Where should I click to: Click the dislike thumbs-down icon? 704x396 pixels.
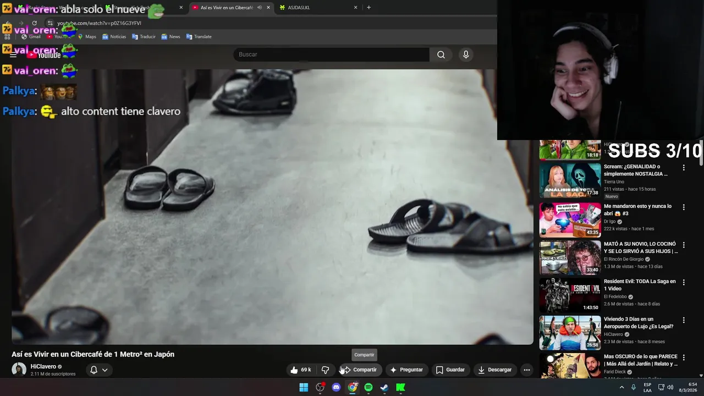(325, 370)
